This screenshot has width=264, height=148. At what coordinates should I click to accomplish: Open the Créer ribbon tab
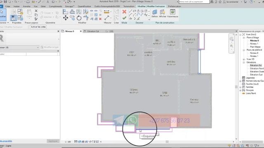pyautogui.click(x=7, y=6)
